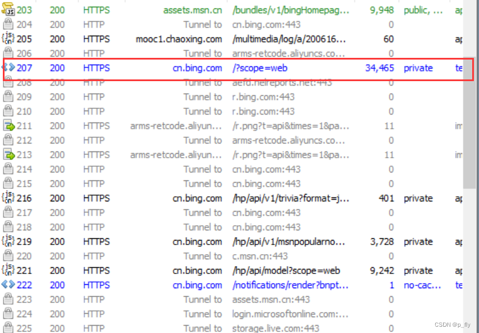Click /hp/api/v1/trivia?format=j... URL
479x333 pixels.
click(x=290, y=199)
